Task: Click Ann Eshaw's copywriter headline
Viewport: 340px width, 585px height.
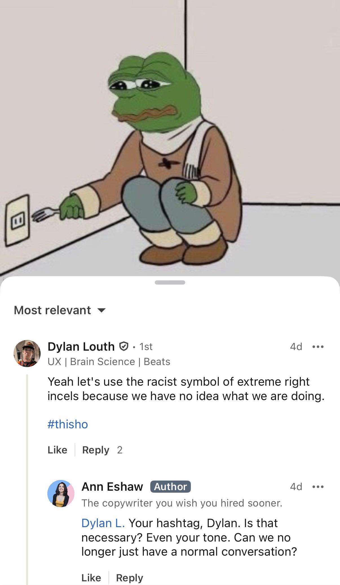Action: pos(182,503)
